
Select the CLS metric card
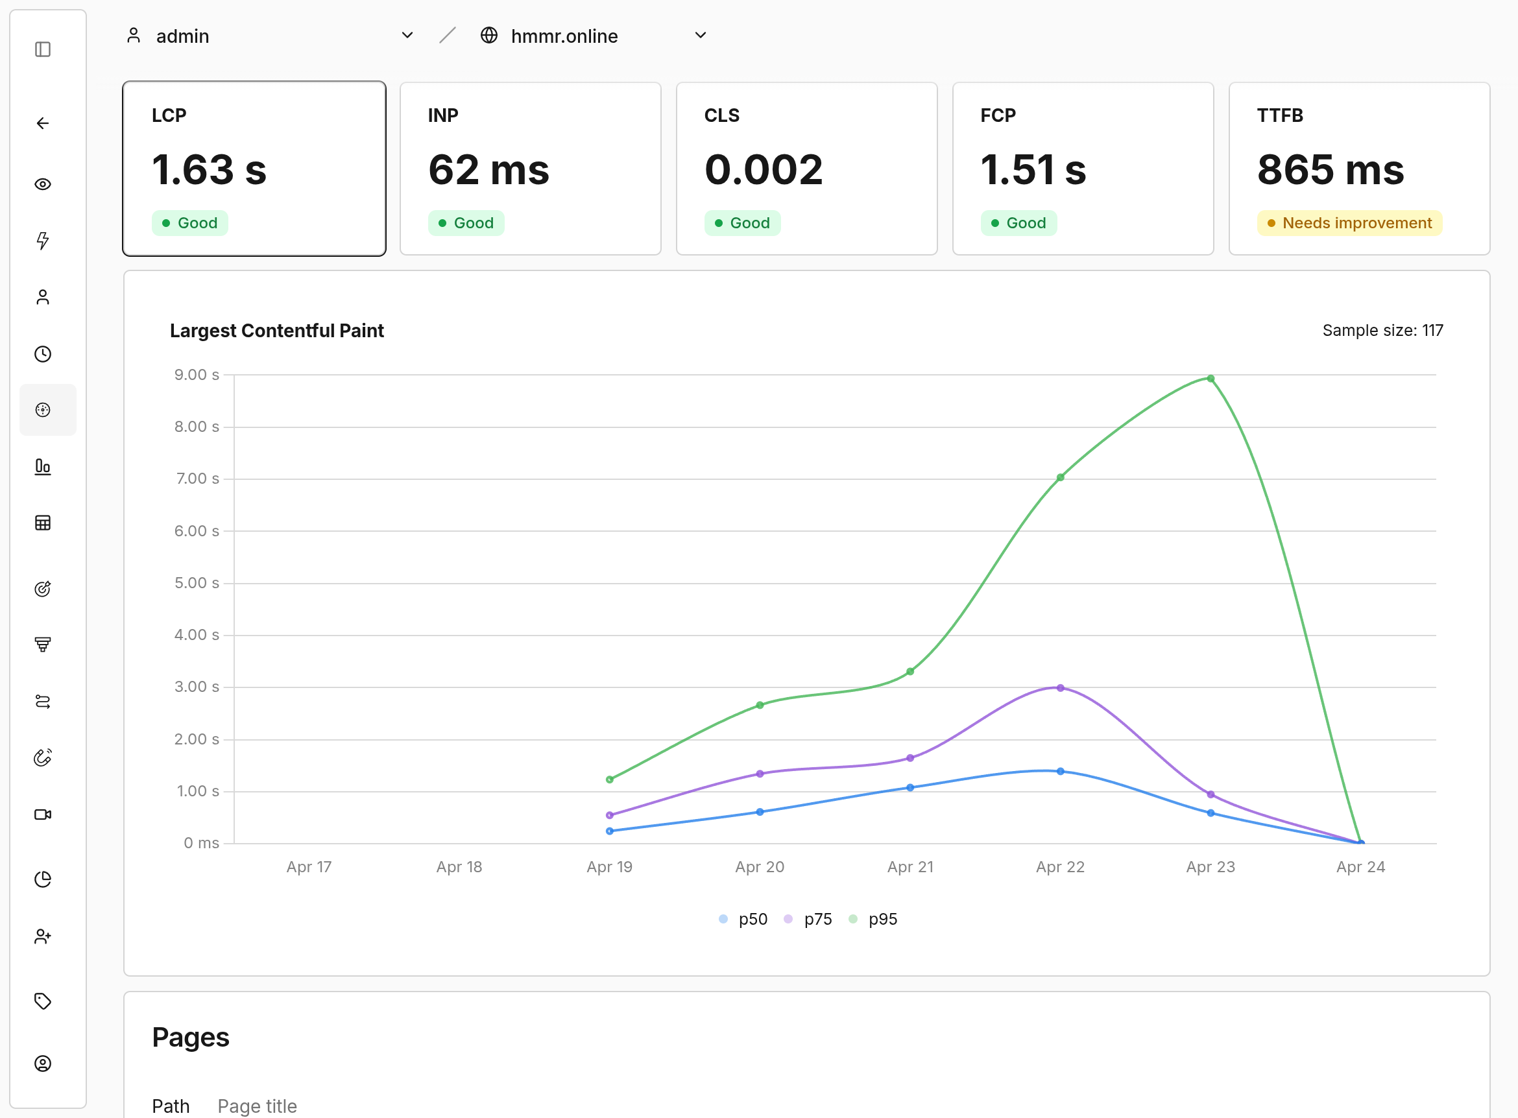(806, 169)
